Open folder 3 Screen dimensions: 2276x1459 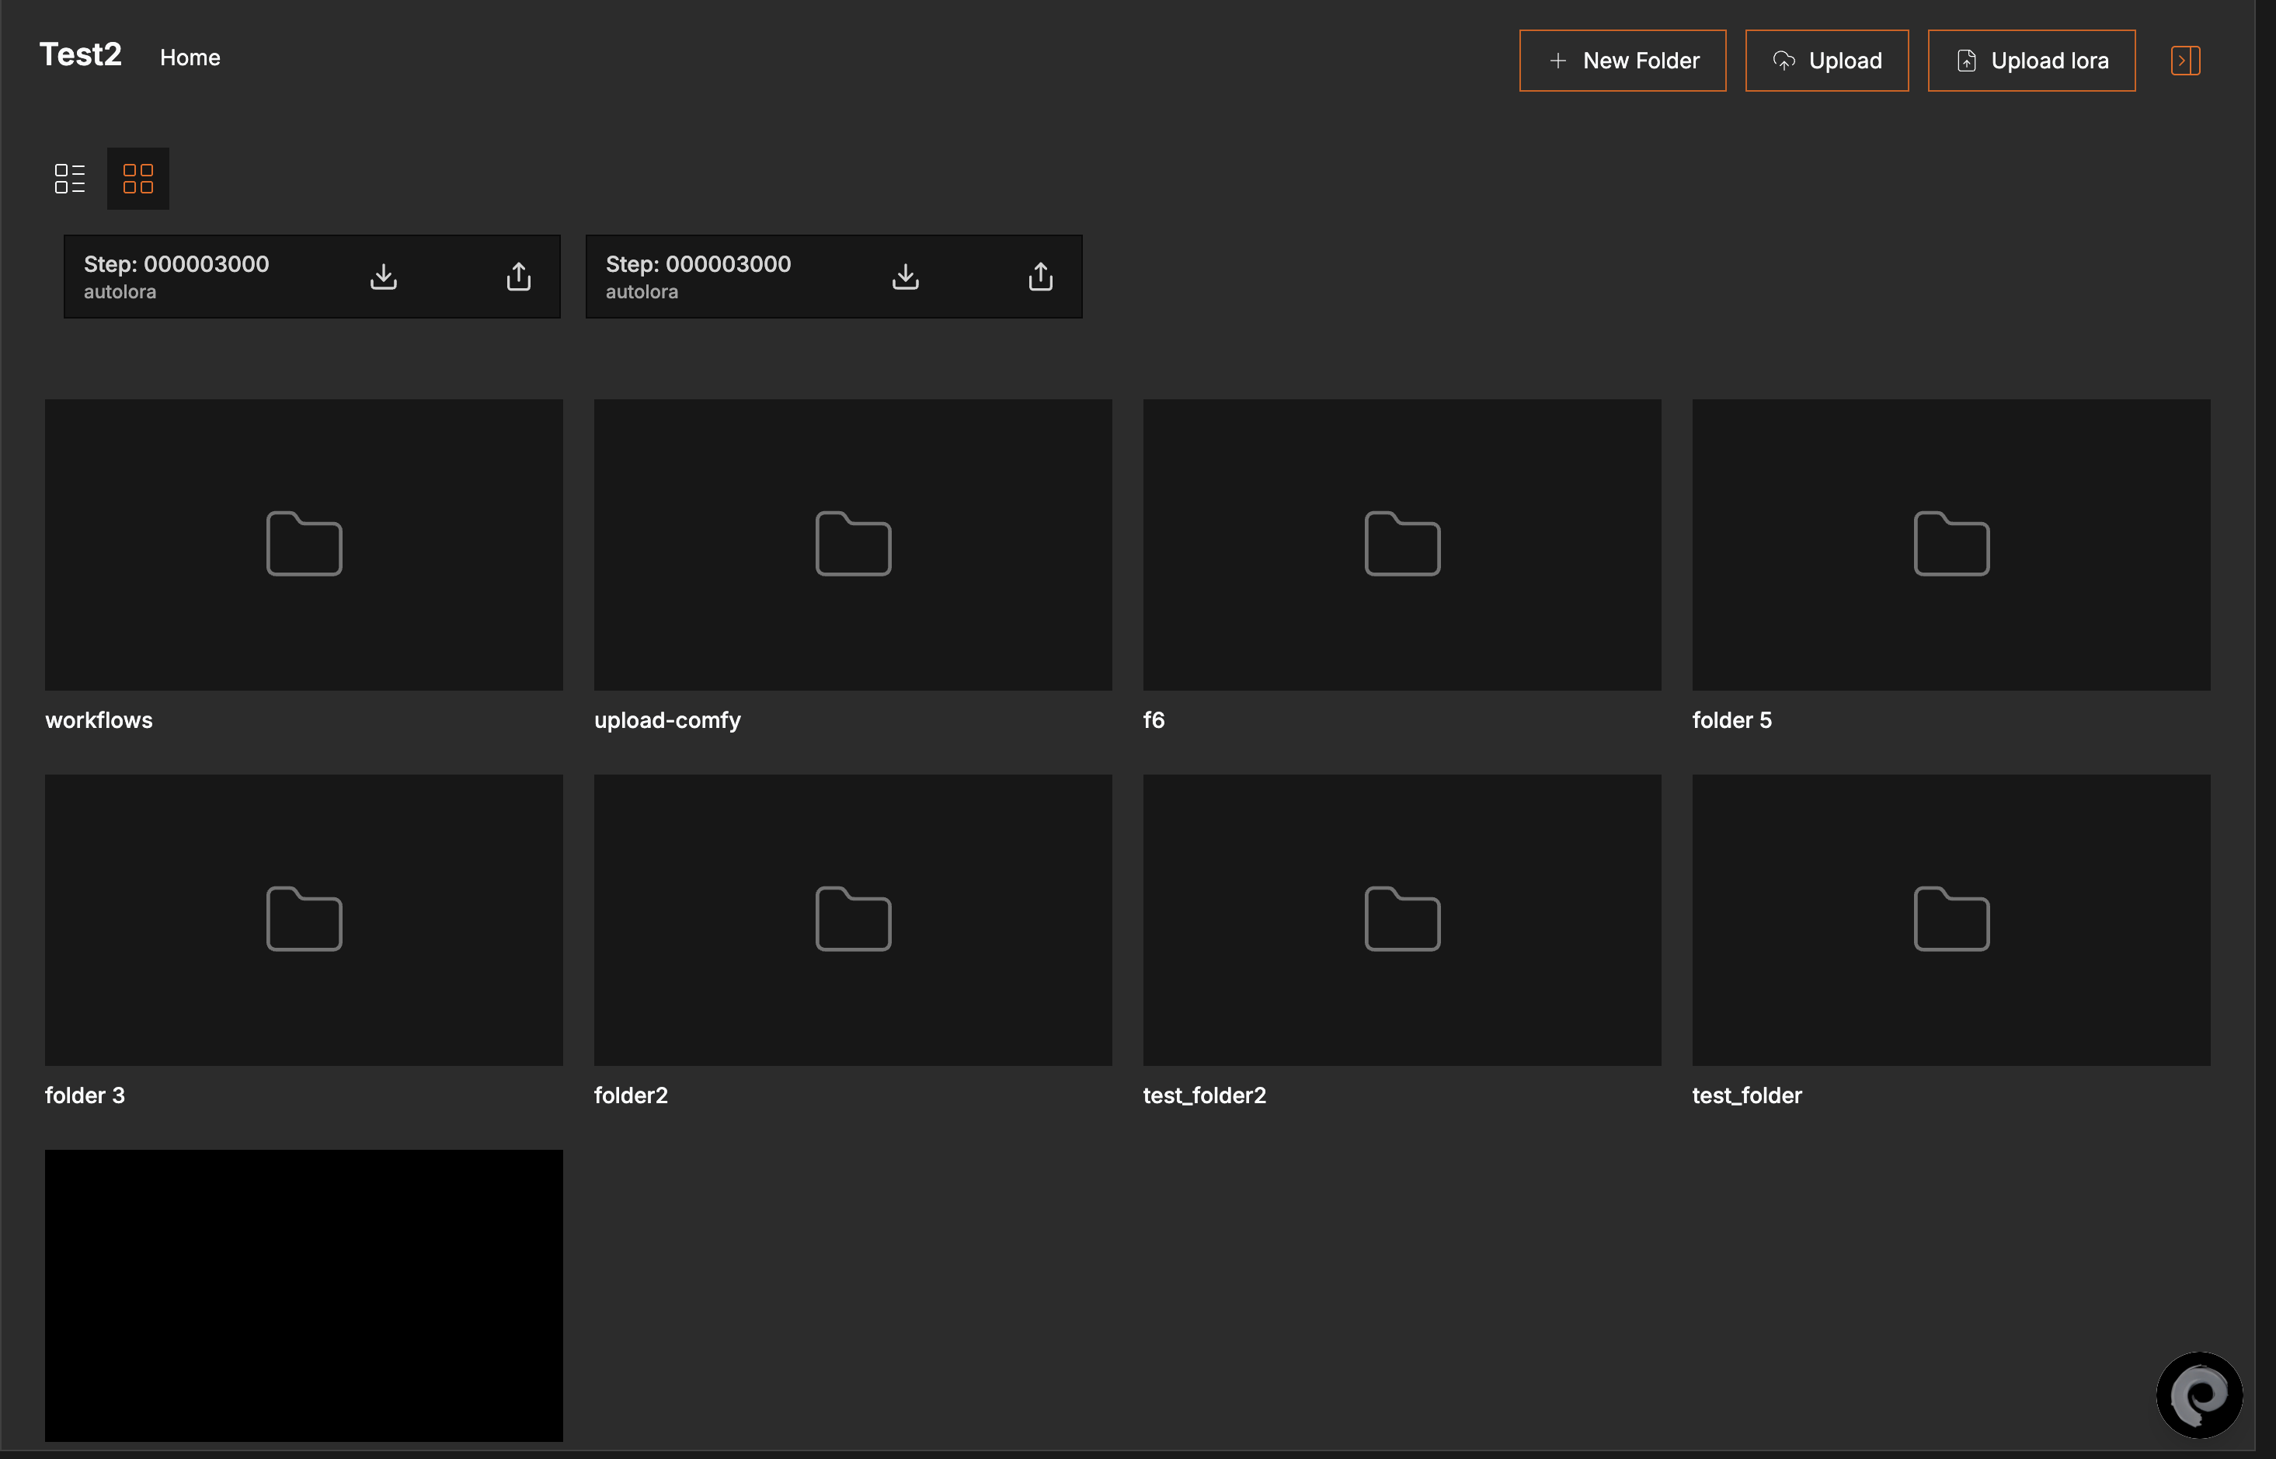pos(303,919)
